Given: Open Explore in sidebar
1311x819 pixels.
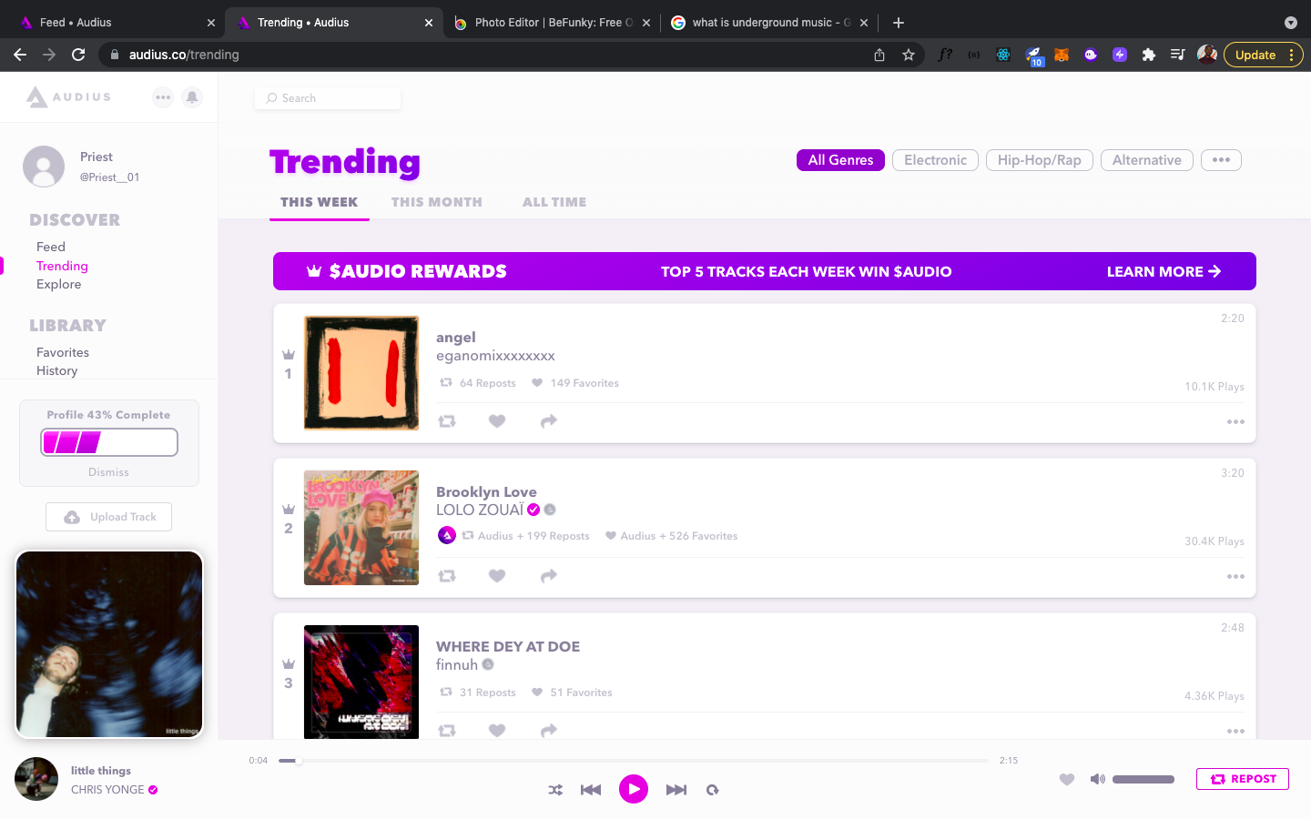Looking at the screenshot, I should coord(59,284).
